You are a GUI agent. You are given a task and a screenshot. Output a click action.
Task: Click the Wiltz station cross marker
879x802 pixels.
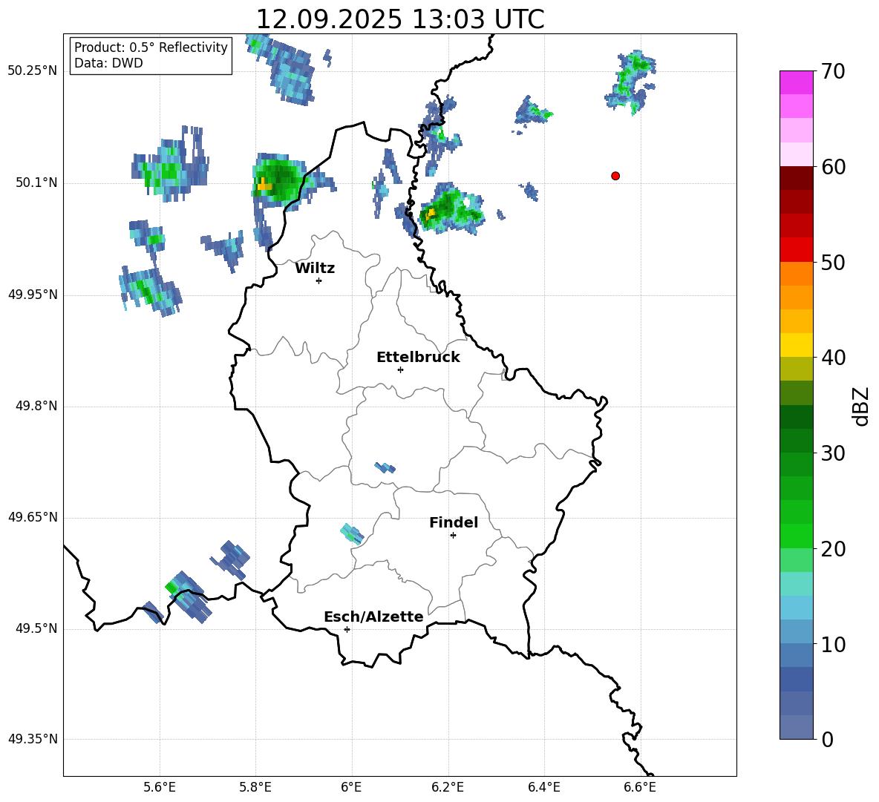[318, 280]
